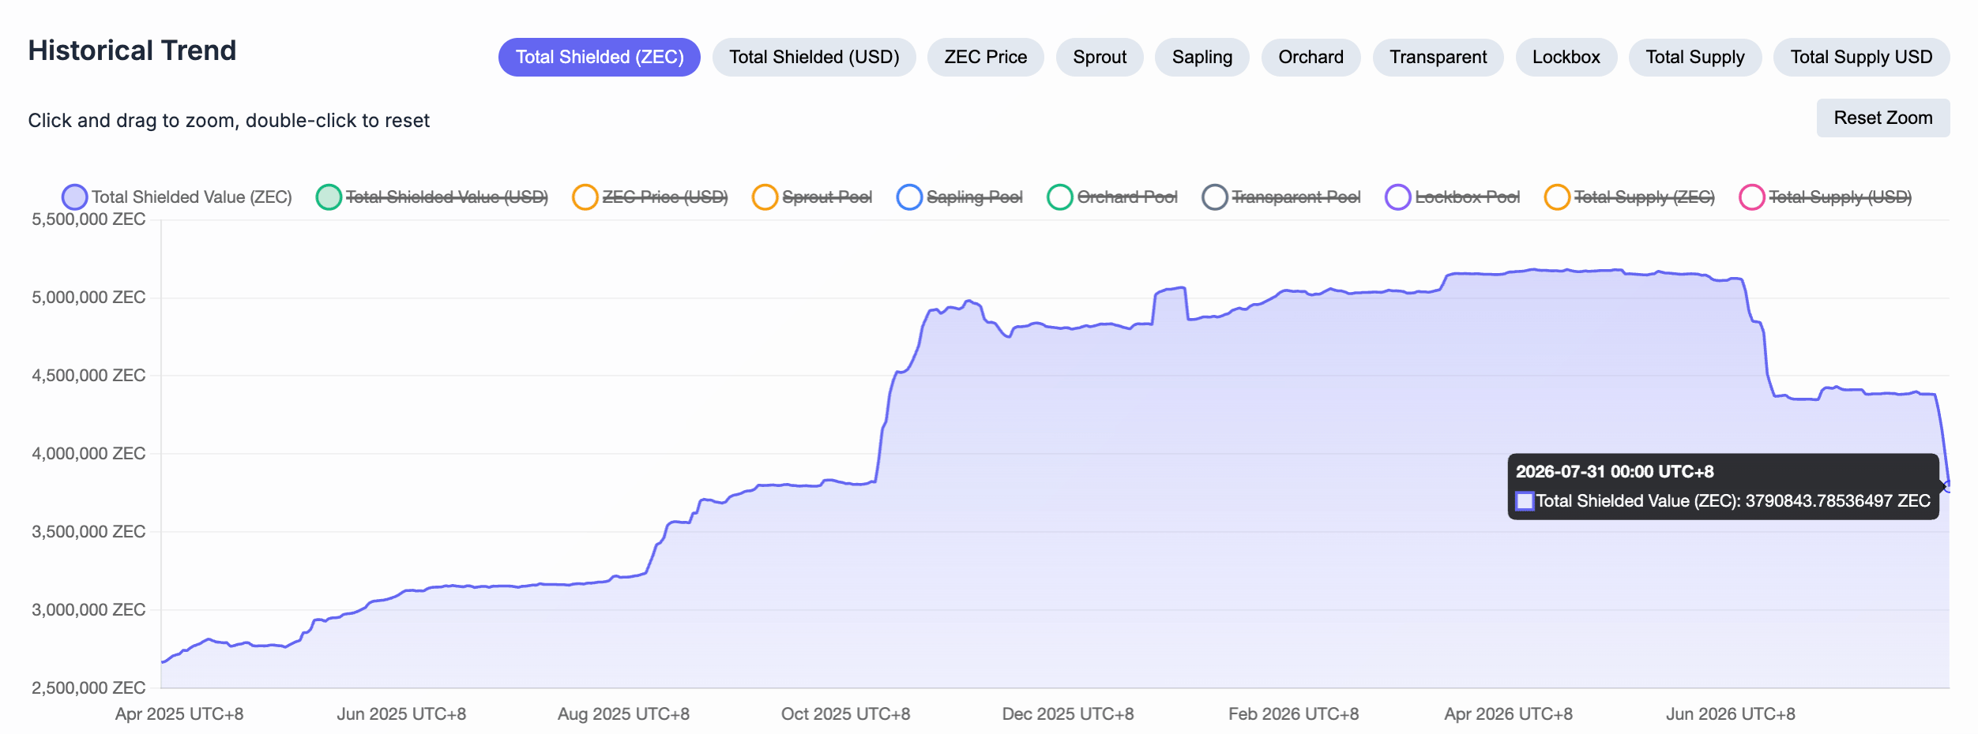Click the orange ZEC Price (USD) legend circle
The height and width of the screenshot is (734, 1978).
(585, 197)
